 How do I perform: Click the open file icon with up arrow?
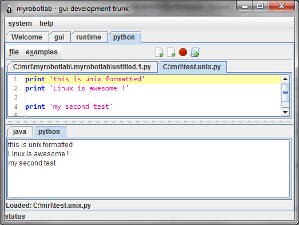tap(159, 52)
